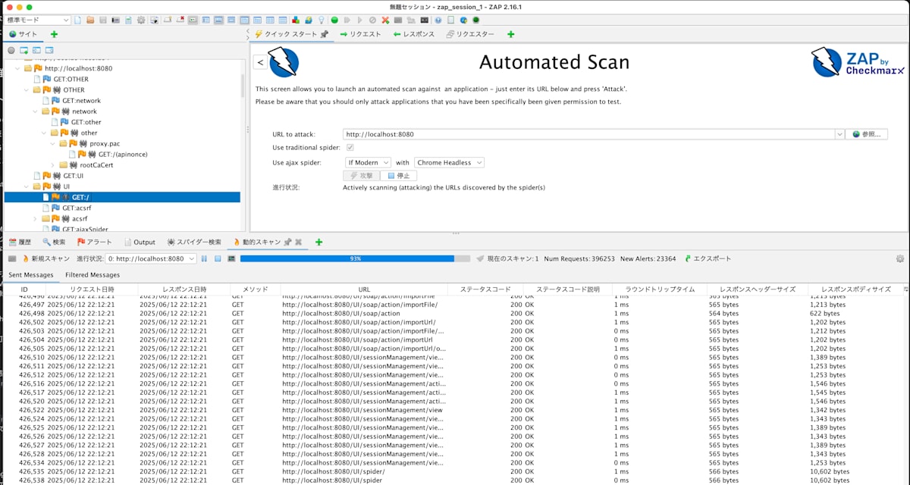Viewport: 910px width, 485px height.
Task: Click the Manage Add-ons colored blocks icon
Action: (x=295, y=20)
